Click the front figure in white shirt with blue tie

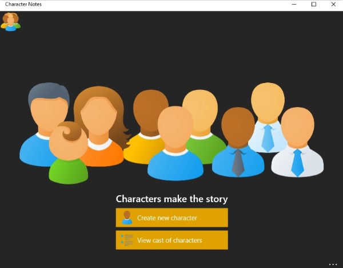[x=297, y=142]
